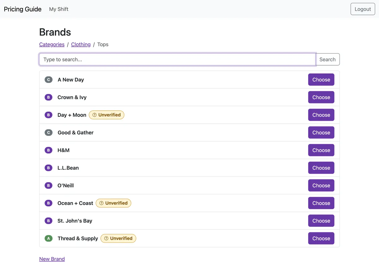Click the Day + Moon brand name
Screen dimensions: 379x263
pos(72,115)
